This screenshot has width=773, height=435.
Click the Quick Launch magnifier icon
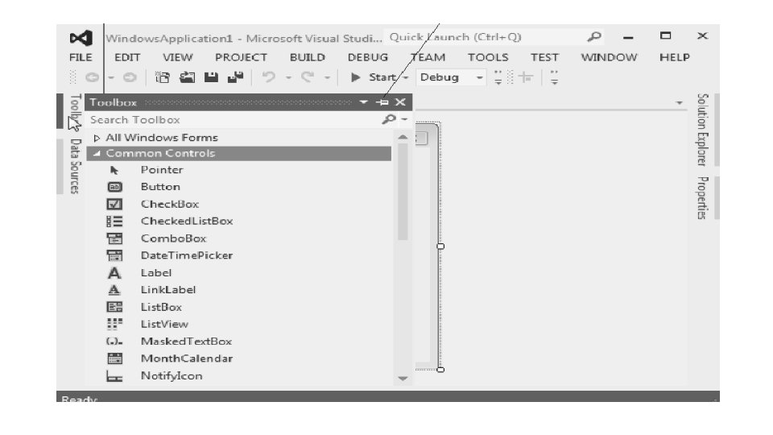click(594, 37)
